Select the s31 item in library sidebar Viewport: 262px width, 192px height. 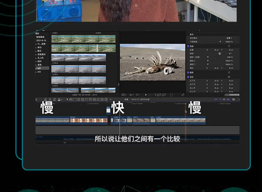pos(39,68)
